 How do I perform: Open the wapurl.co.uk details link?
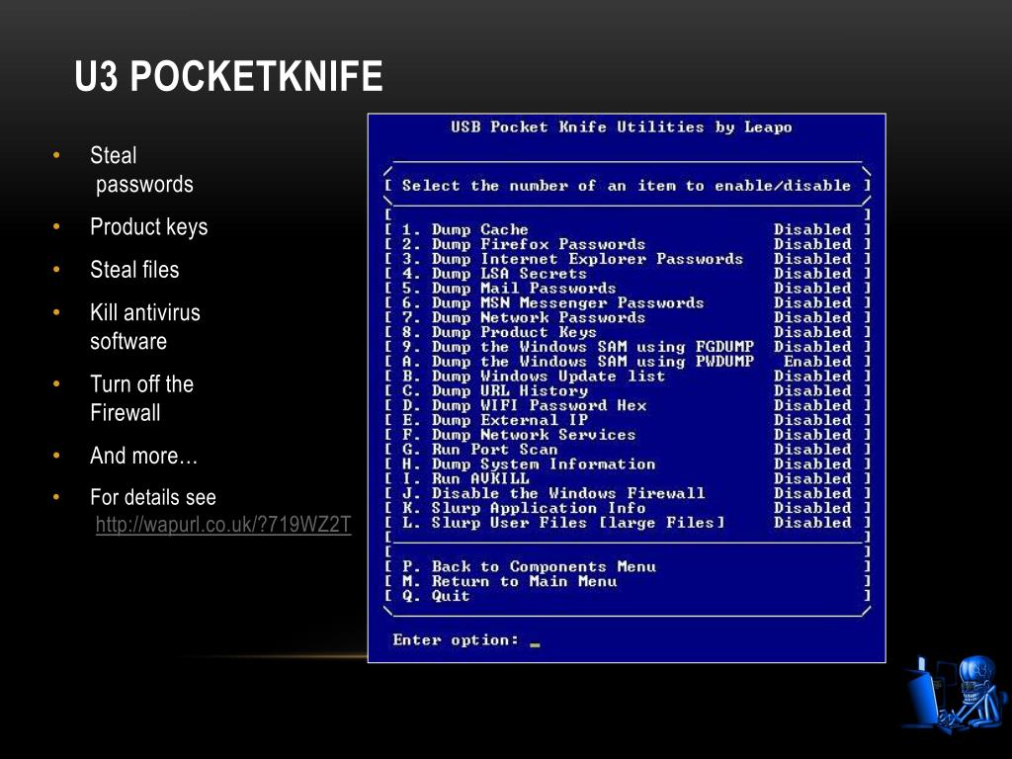(x=223, y=524)
